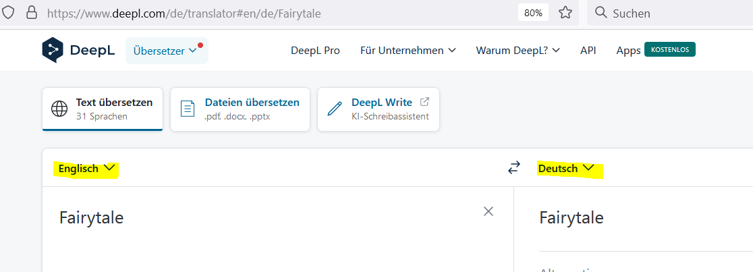The image size is (753, 272).
Task: Click the KOSTENLOS badge
Action: click(669, 49)
